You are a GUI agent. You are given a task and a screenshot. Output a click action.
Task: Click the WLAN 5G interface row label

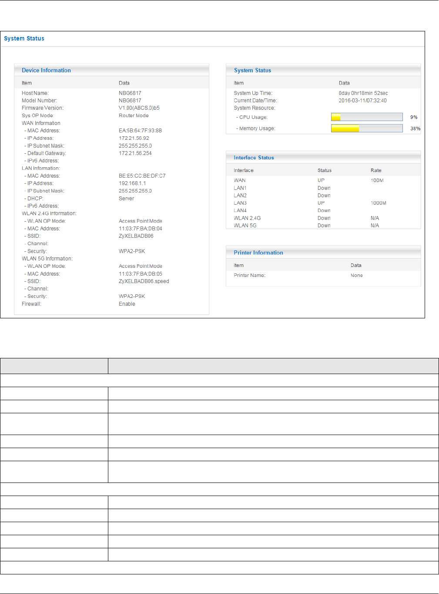click(x=245, y=226)
